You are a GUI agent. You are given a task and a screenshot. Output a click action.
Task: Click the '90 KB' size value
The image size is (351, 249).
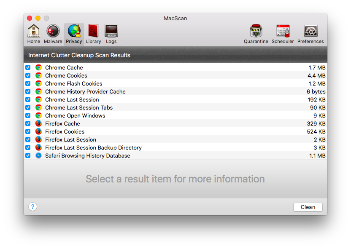pos(318,107)
